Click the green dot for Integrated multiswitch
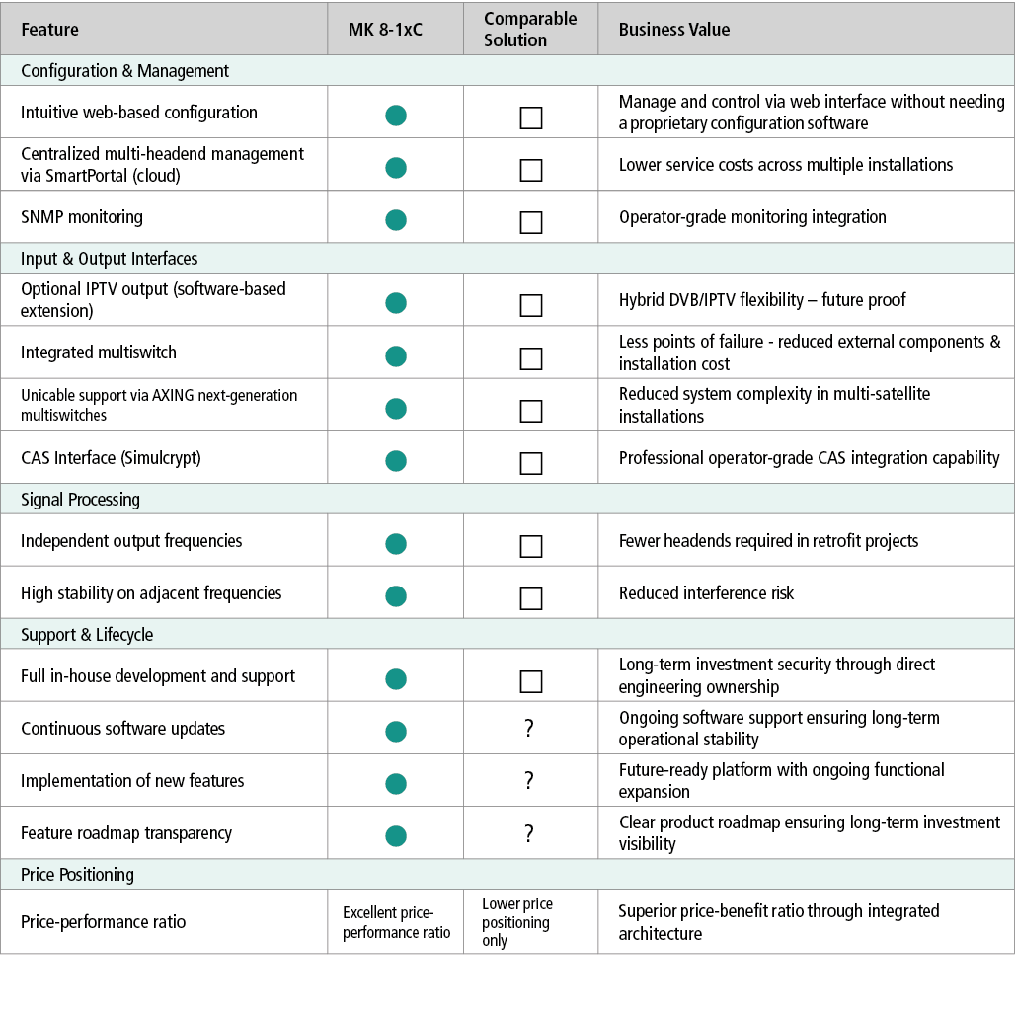The image size is (1015, 1017). [x=396, y=355]
